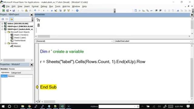Switch to the Alphabetic properties tab
Screen dimensions: 194x109
point(5,73)
